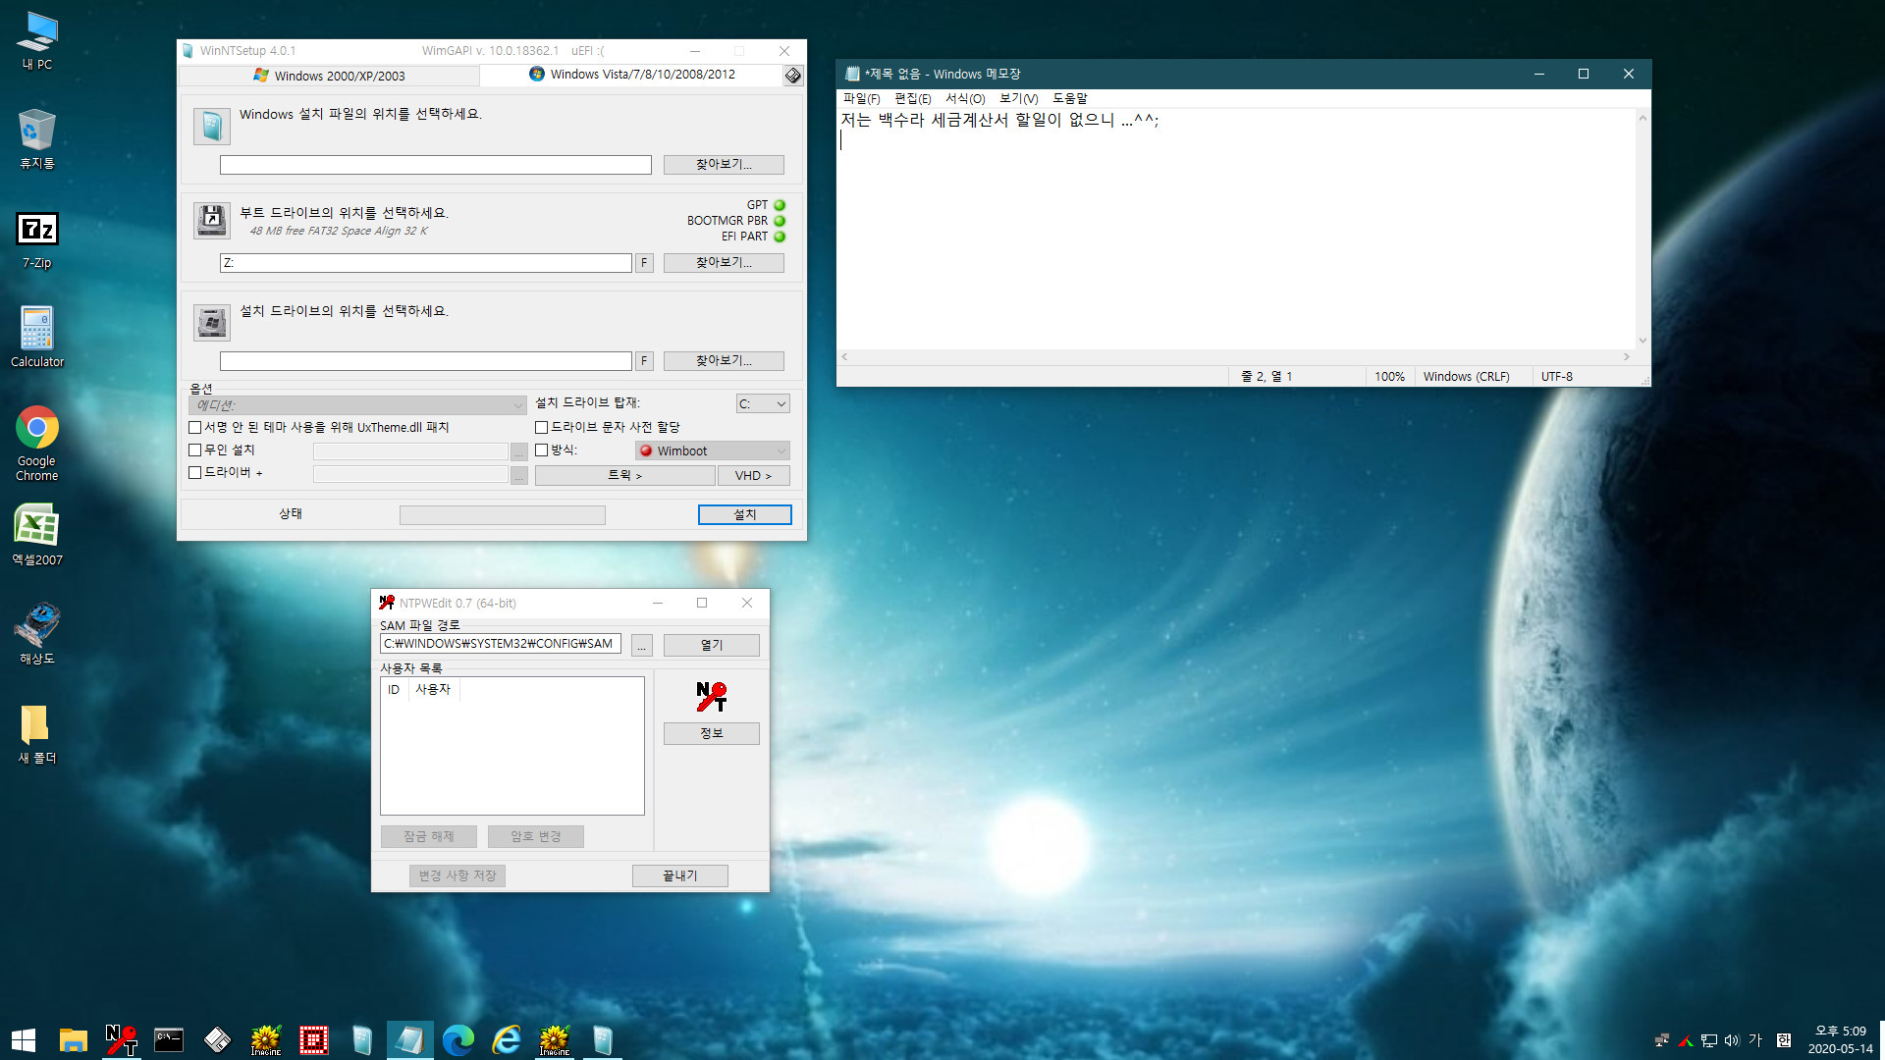Enable the 드라이브 문자 사전 할당 checkbox
The height and width of the screenshot is (1060, 1885).
click(541, 427)
